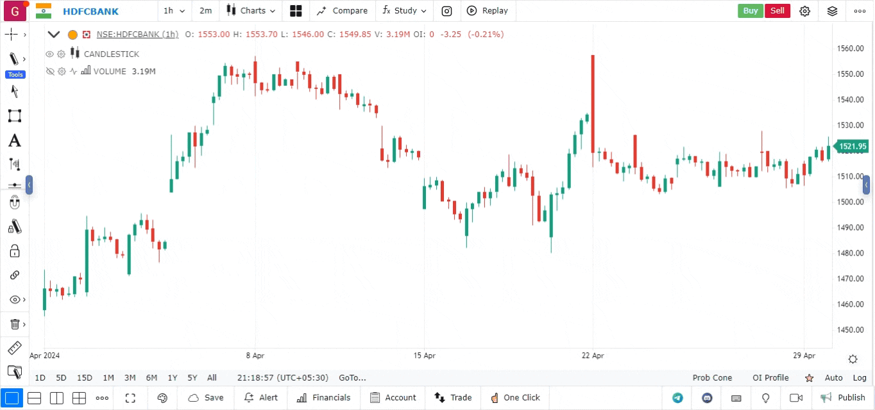Hide the Candlestick series with eye icon
Image resolution: width=875 pixels, height=410 pixels.
(x=49, y=54)
